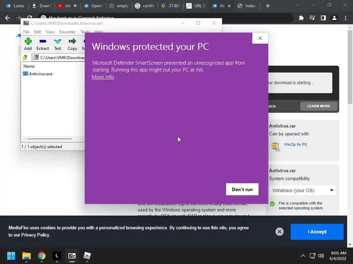Click the WinZip icon on MediaFire page
Screen dimensions: 353x264
(275, 147)
